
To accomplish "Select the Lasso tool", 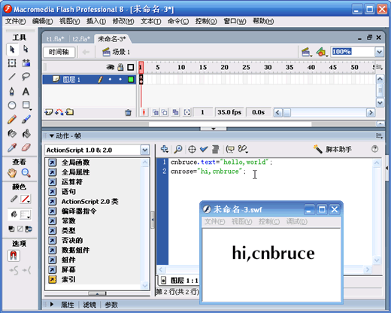I will pyautogui.click(x=26, y=77).
